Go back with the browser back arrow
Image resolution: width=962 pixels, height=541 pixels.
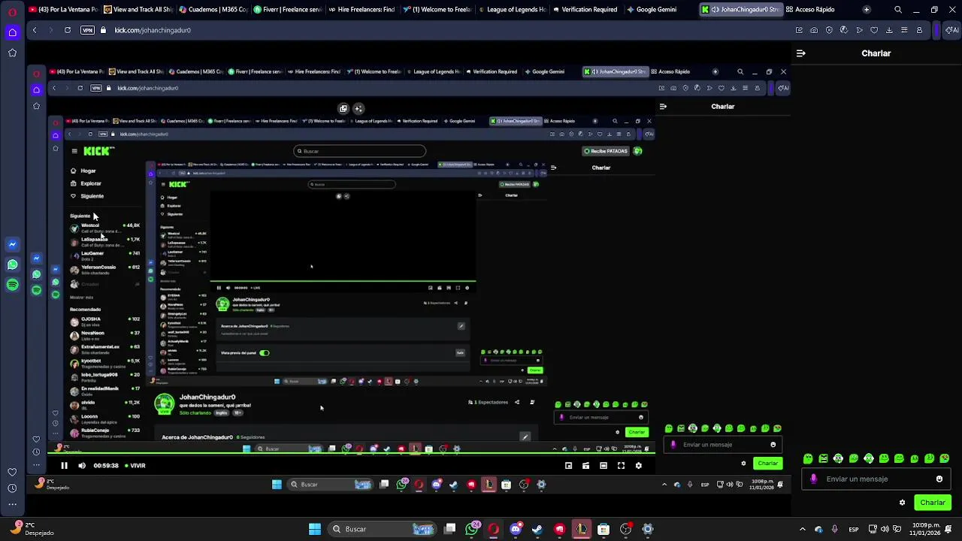34,30
